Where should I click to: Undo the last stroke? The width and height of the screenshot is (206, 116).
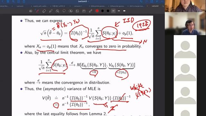pyautogui.click(x=141, y=1)
